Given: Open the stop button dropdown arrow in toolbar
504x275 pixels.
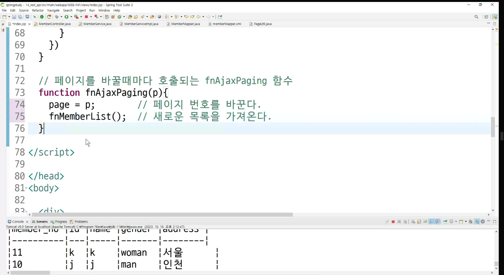Looking at the screenshot, I should click(x=91, y=17).
